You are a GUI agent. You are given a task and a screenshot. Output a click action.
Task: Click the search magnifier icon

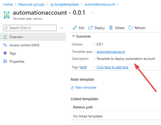pyautogui.click(x=6, y=28)
